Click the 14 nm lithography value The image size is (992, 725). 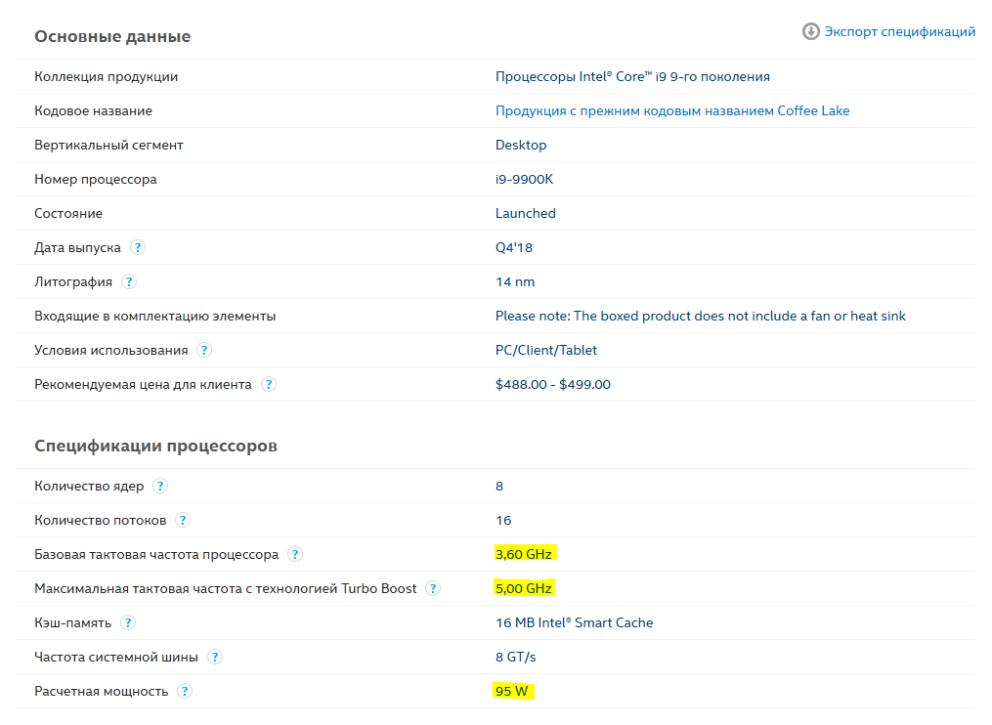[x=515, y=281]
